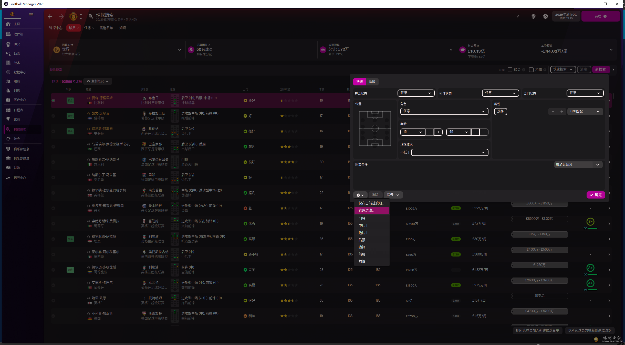This screenshot has height=345, width=625.
Task: Open the 转会状态 dropdown
Action: (x=416, y=93)
